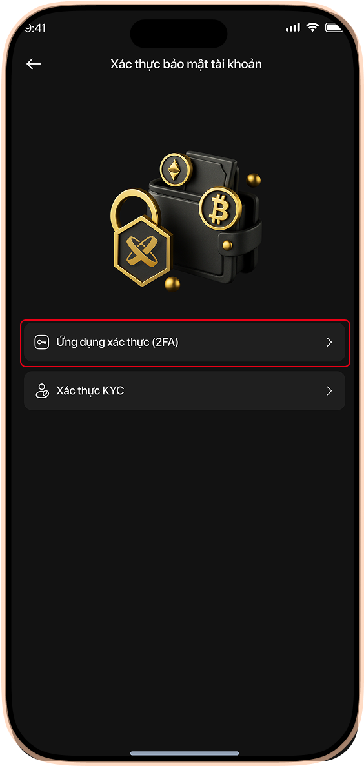Click the user-check icon beside KYC label

tap(42, 391)
